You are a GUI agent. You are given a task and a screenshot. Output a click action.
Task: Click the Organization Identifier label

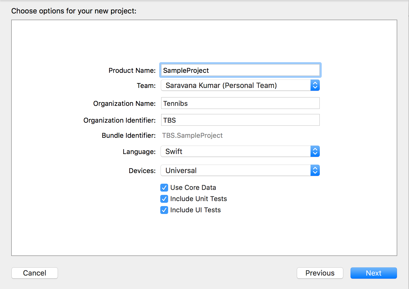pos(119,120)
